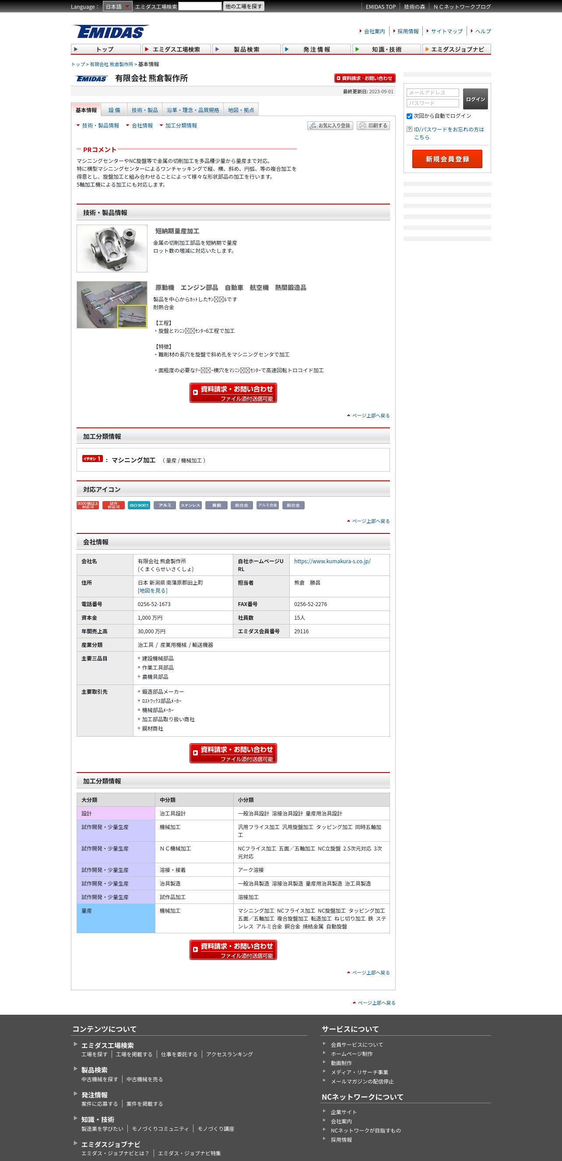Click the 3000個以上対応可 icon
The width and height of the screenshot is (562, 1161).
coord(88,505)
